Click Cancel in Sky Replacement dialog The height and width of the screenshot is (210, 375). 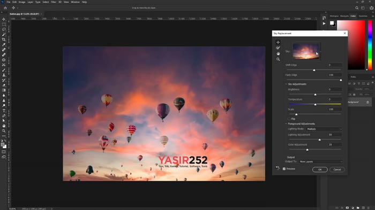337,169
